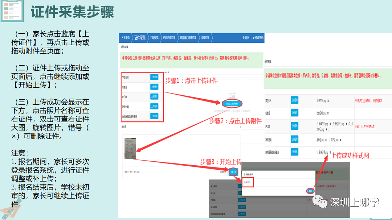The width and height of the screenshot is (392, 220).
Task: Select the uploaded birth certificate thumbnail
Action: click(130, 148)
